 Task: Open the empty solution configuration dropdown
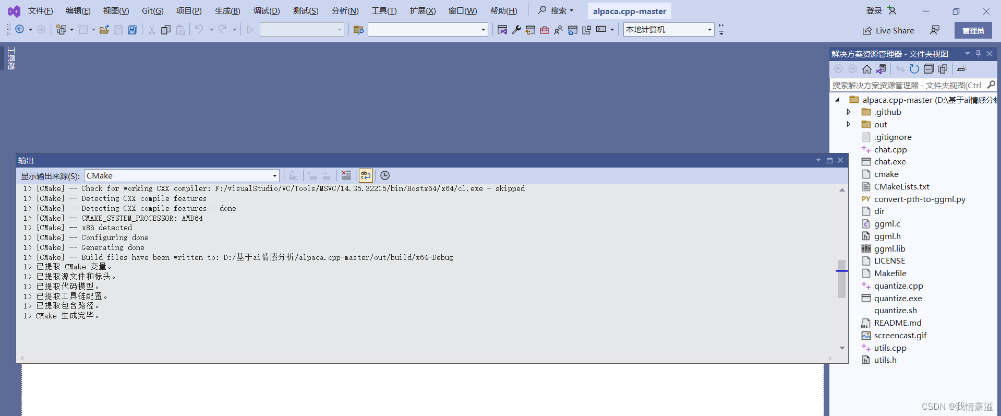pyautogui.click(x=302, y=30)
